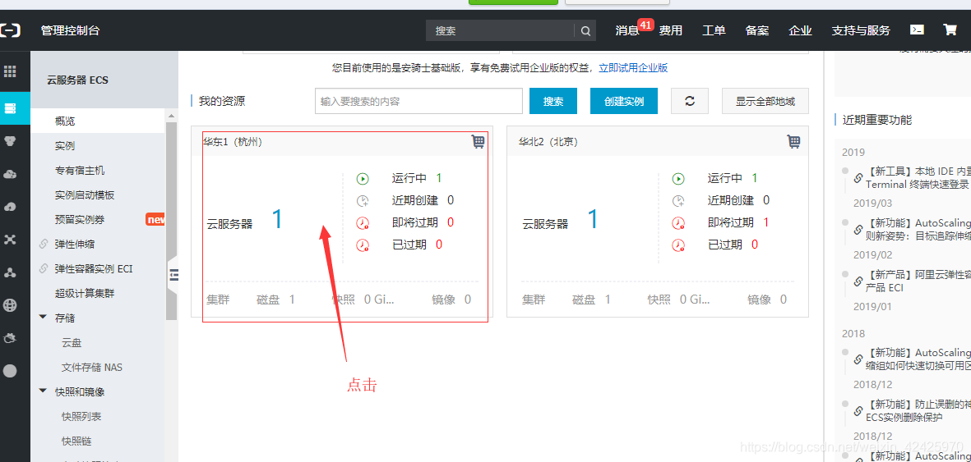Click link icon beside 【新工具】本地 IDE entry
971x462 pixels.
pyautogui.click(x=858, y=178)
